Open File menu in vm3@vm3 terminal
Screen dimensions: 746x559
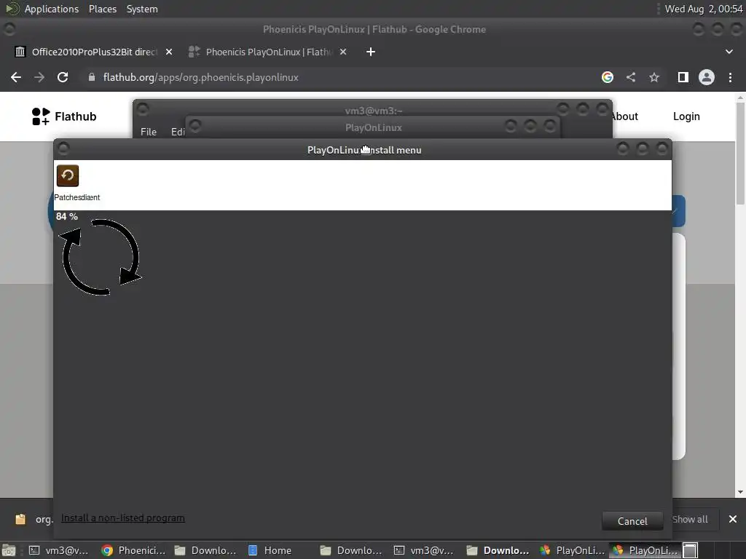[149, 132]
